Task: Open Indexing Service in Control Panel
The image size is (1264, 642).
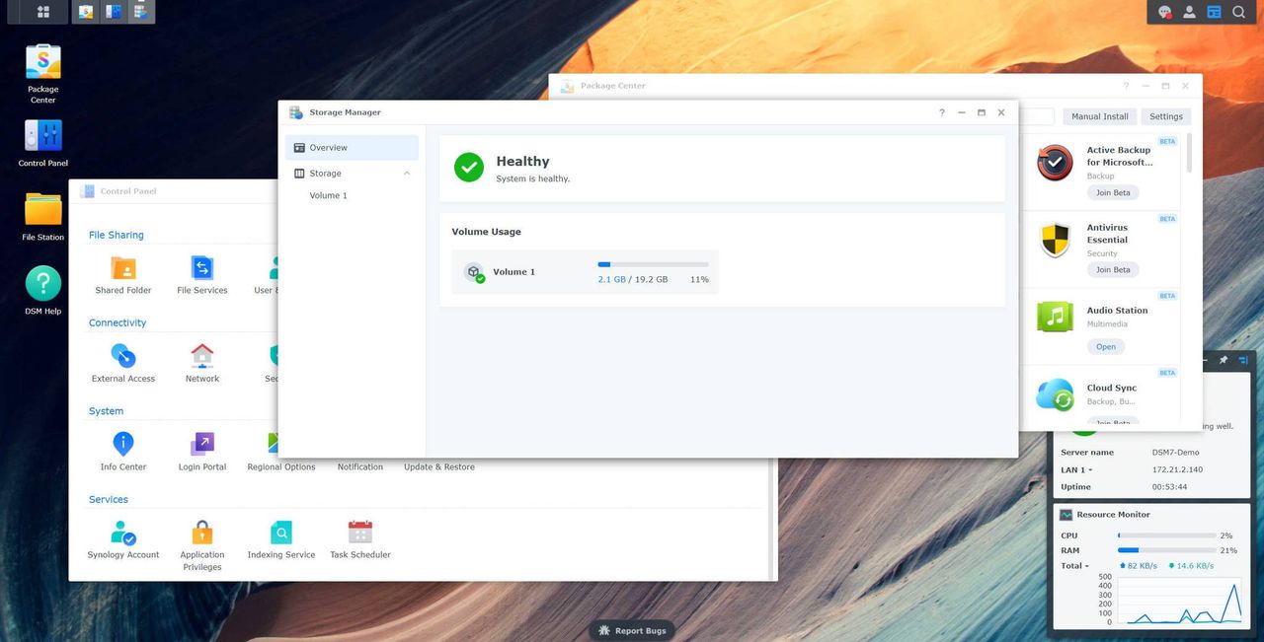Action: [281, 539]
